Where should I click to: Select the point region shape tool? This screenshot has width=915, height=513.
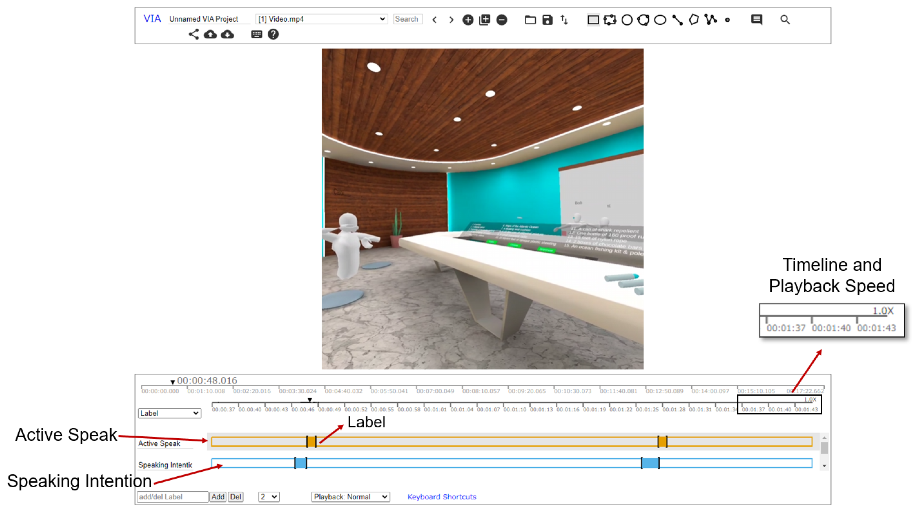(x=727, y=20)
